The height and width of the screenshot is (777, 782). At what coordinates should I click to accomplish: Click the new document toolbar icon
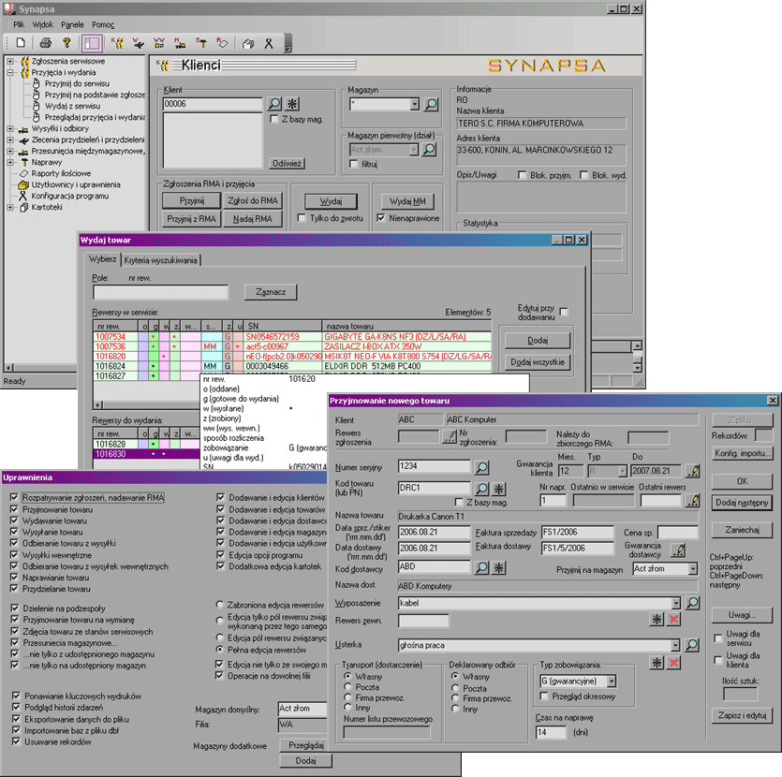[20, 43]
